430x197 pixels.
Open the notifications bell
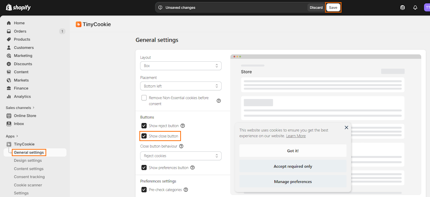[415, 8]
